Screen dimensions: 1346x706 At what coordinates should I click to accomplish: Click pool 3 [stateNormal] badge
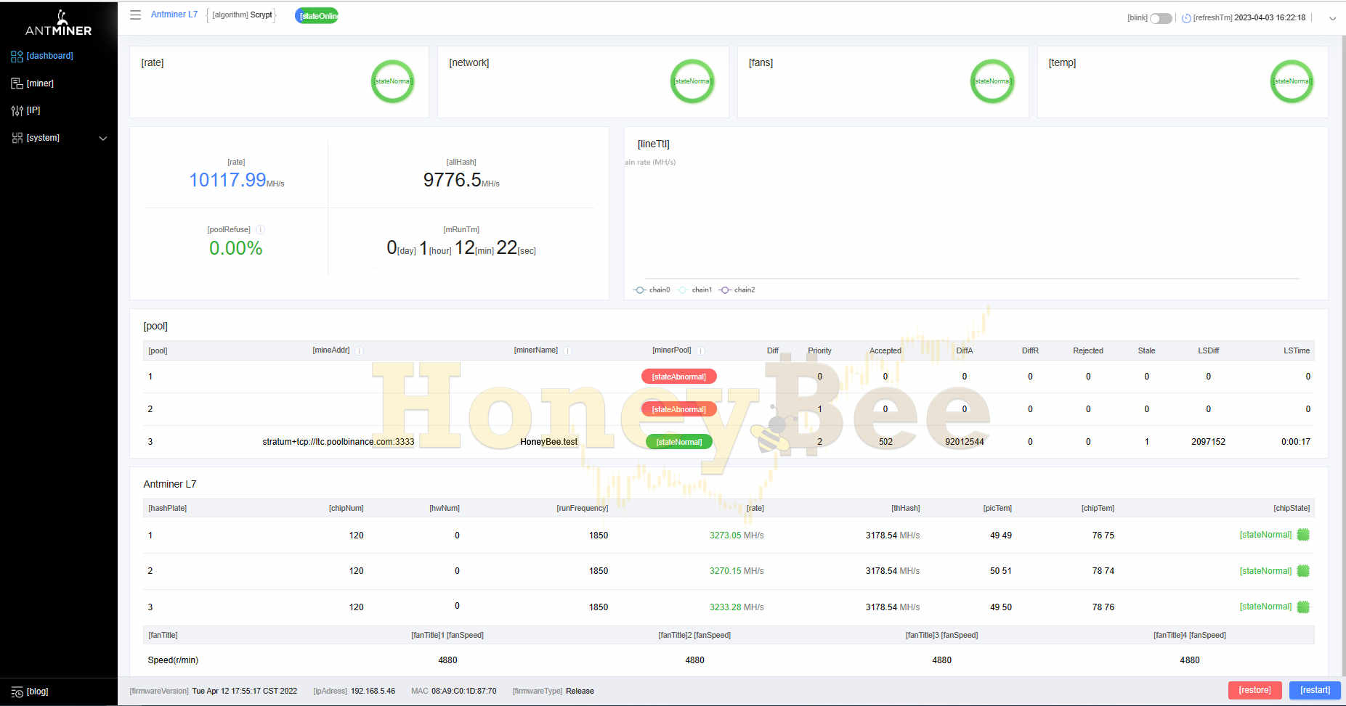point(678,442)
